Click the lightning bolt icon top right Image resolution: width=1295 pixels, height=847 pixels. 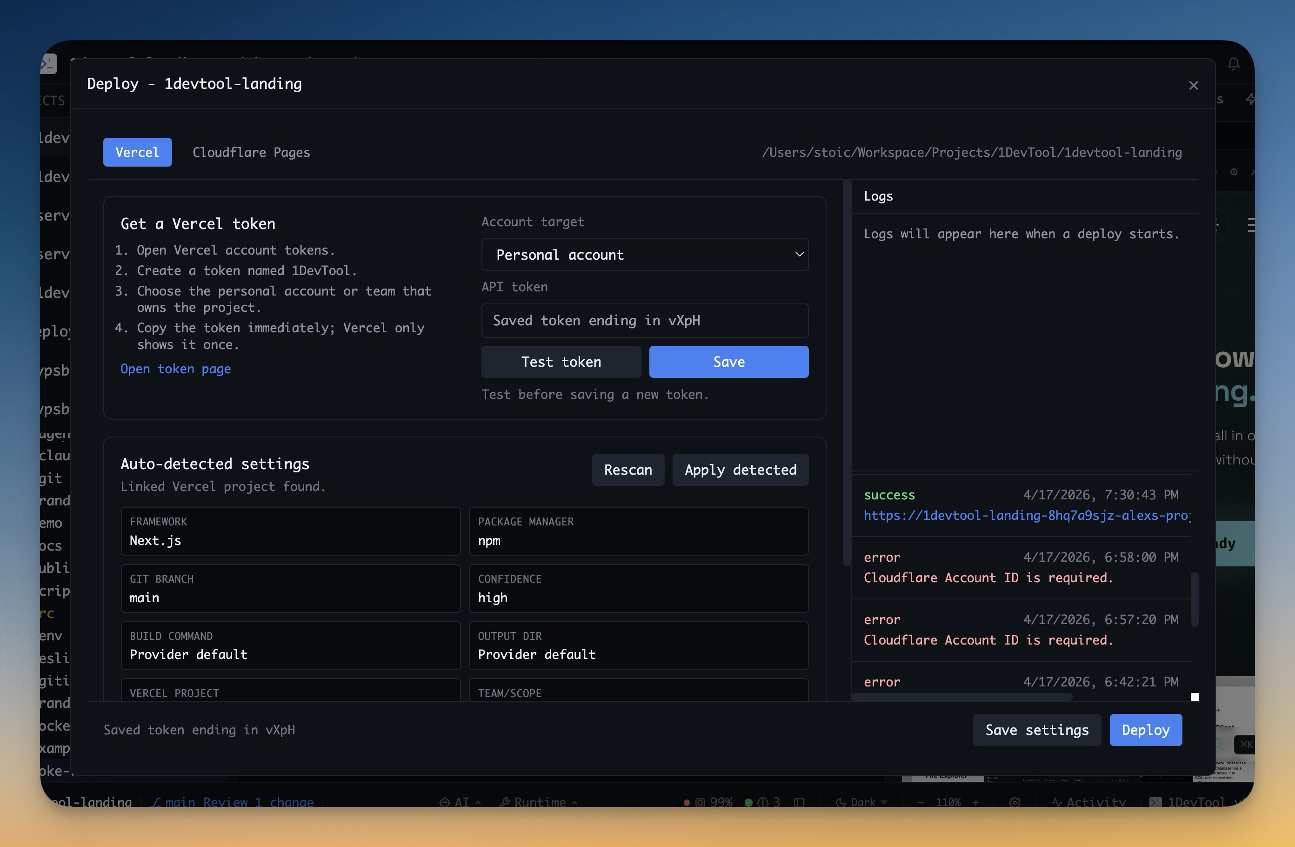click(x=1250, y=99)
